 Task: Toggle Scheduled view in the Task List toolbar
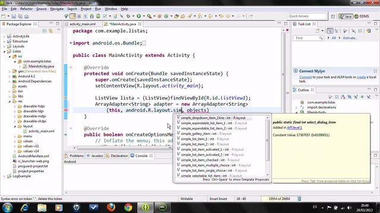click(x=337, y=31)
